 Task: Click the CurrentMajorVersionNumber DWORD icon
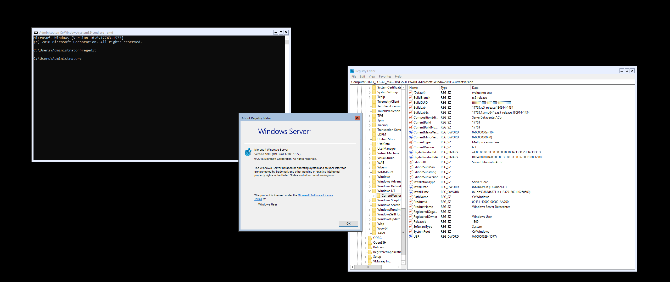[411, 132]
